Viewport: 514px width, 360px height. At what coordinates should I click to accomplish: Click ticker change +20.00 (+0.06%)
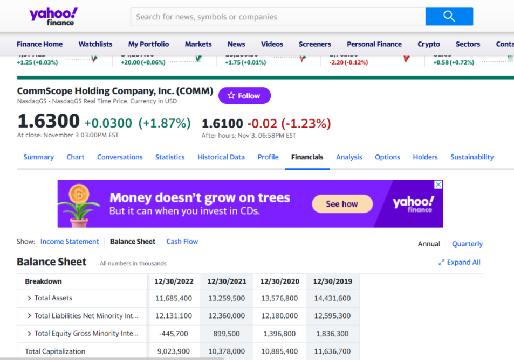click(143, 62)
